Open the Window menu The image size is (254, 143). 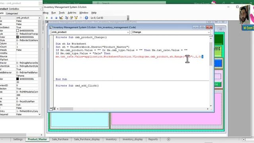(x=84, y=13)
